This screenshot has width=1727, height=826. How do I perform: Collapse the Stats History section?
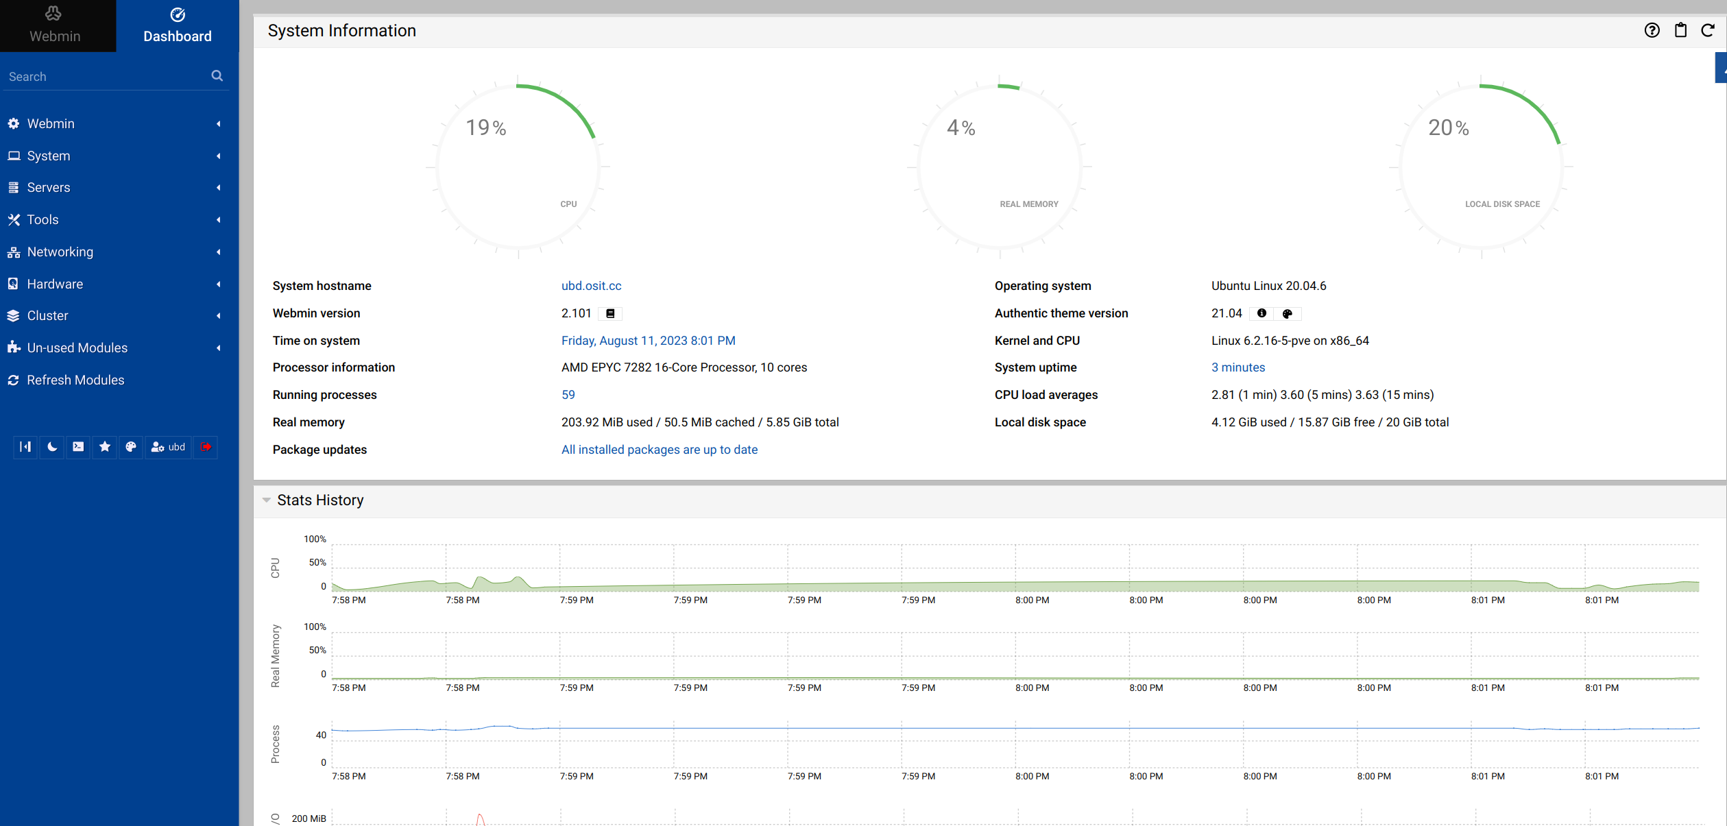[267, 500]
